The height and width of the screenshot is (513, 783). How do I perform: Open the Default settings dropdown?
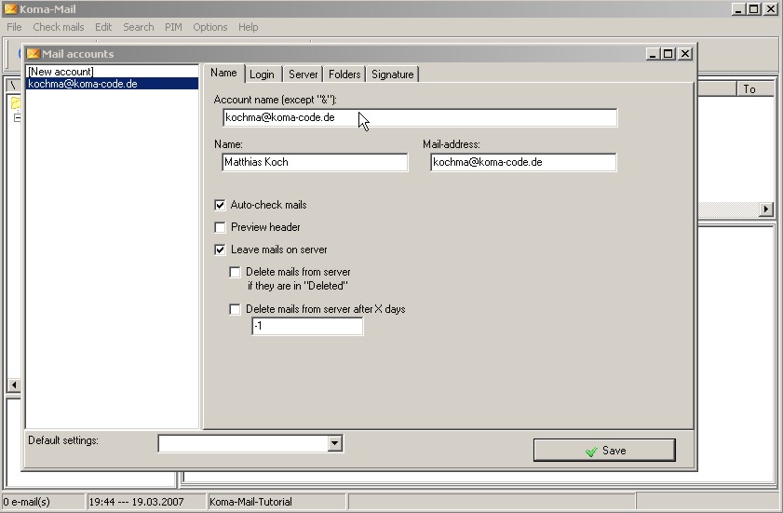tap(334, 443)
